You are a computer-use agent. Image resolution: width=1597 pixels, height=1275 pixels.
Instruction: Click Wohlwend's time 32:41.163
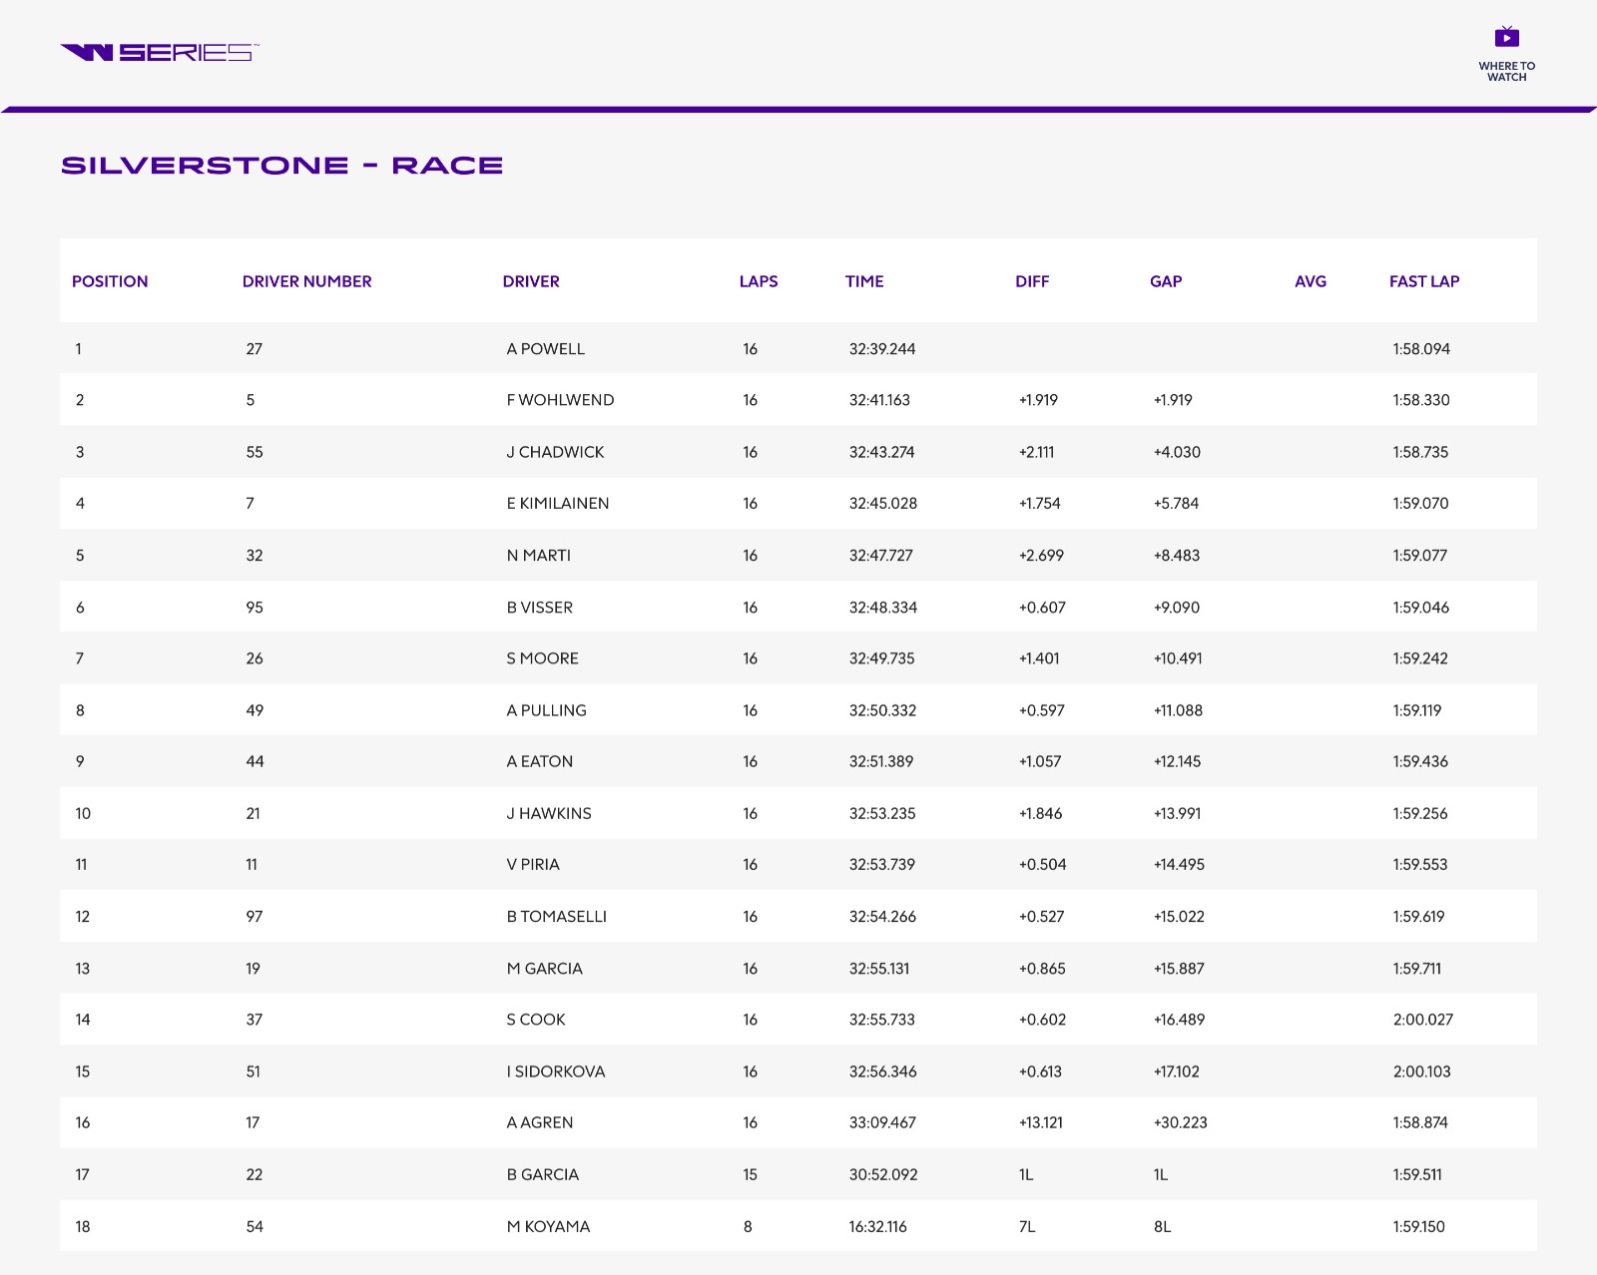pos(879,400)
